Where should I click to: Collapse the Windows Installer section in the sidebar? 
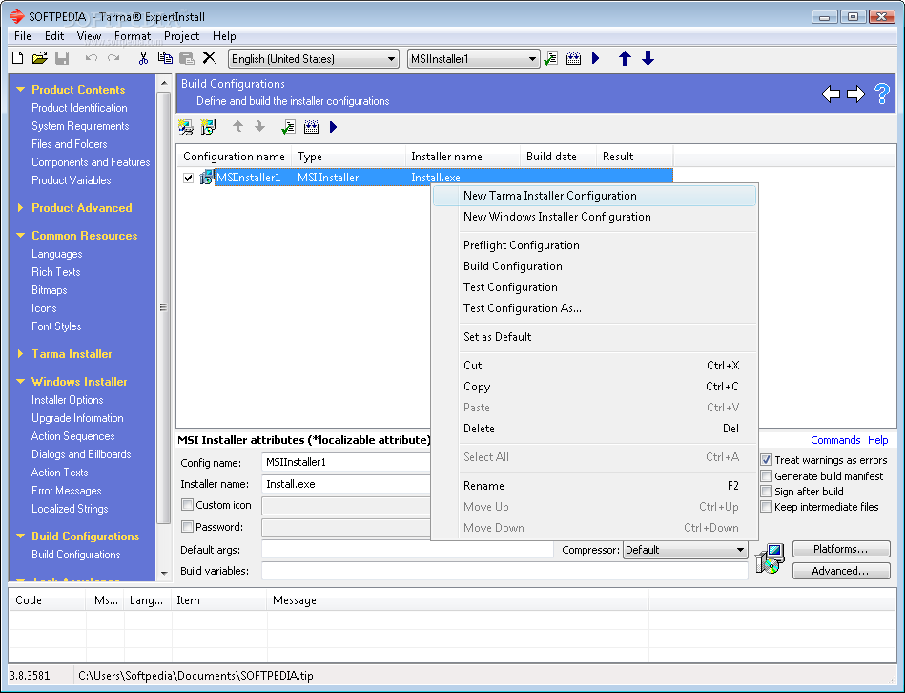pos(20,381)
